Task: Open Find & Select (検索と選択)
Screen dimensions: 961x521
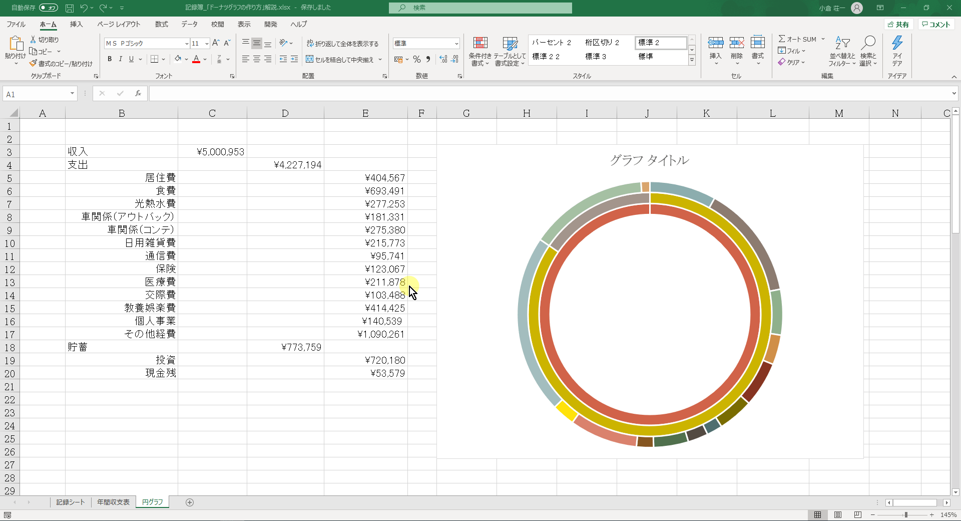Action: point(868,51)
